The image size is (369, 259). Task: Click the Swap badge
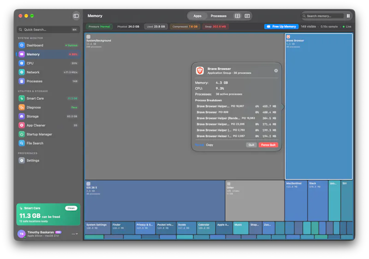pos(215,27)
